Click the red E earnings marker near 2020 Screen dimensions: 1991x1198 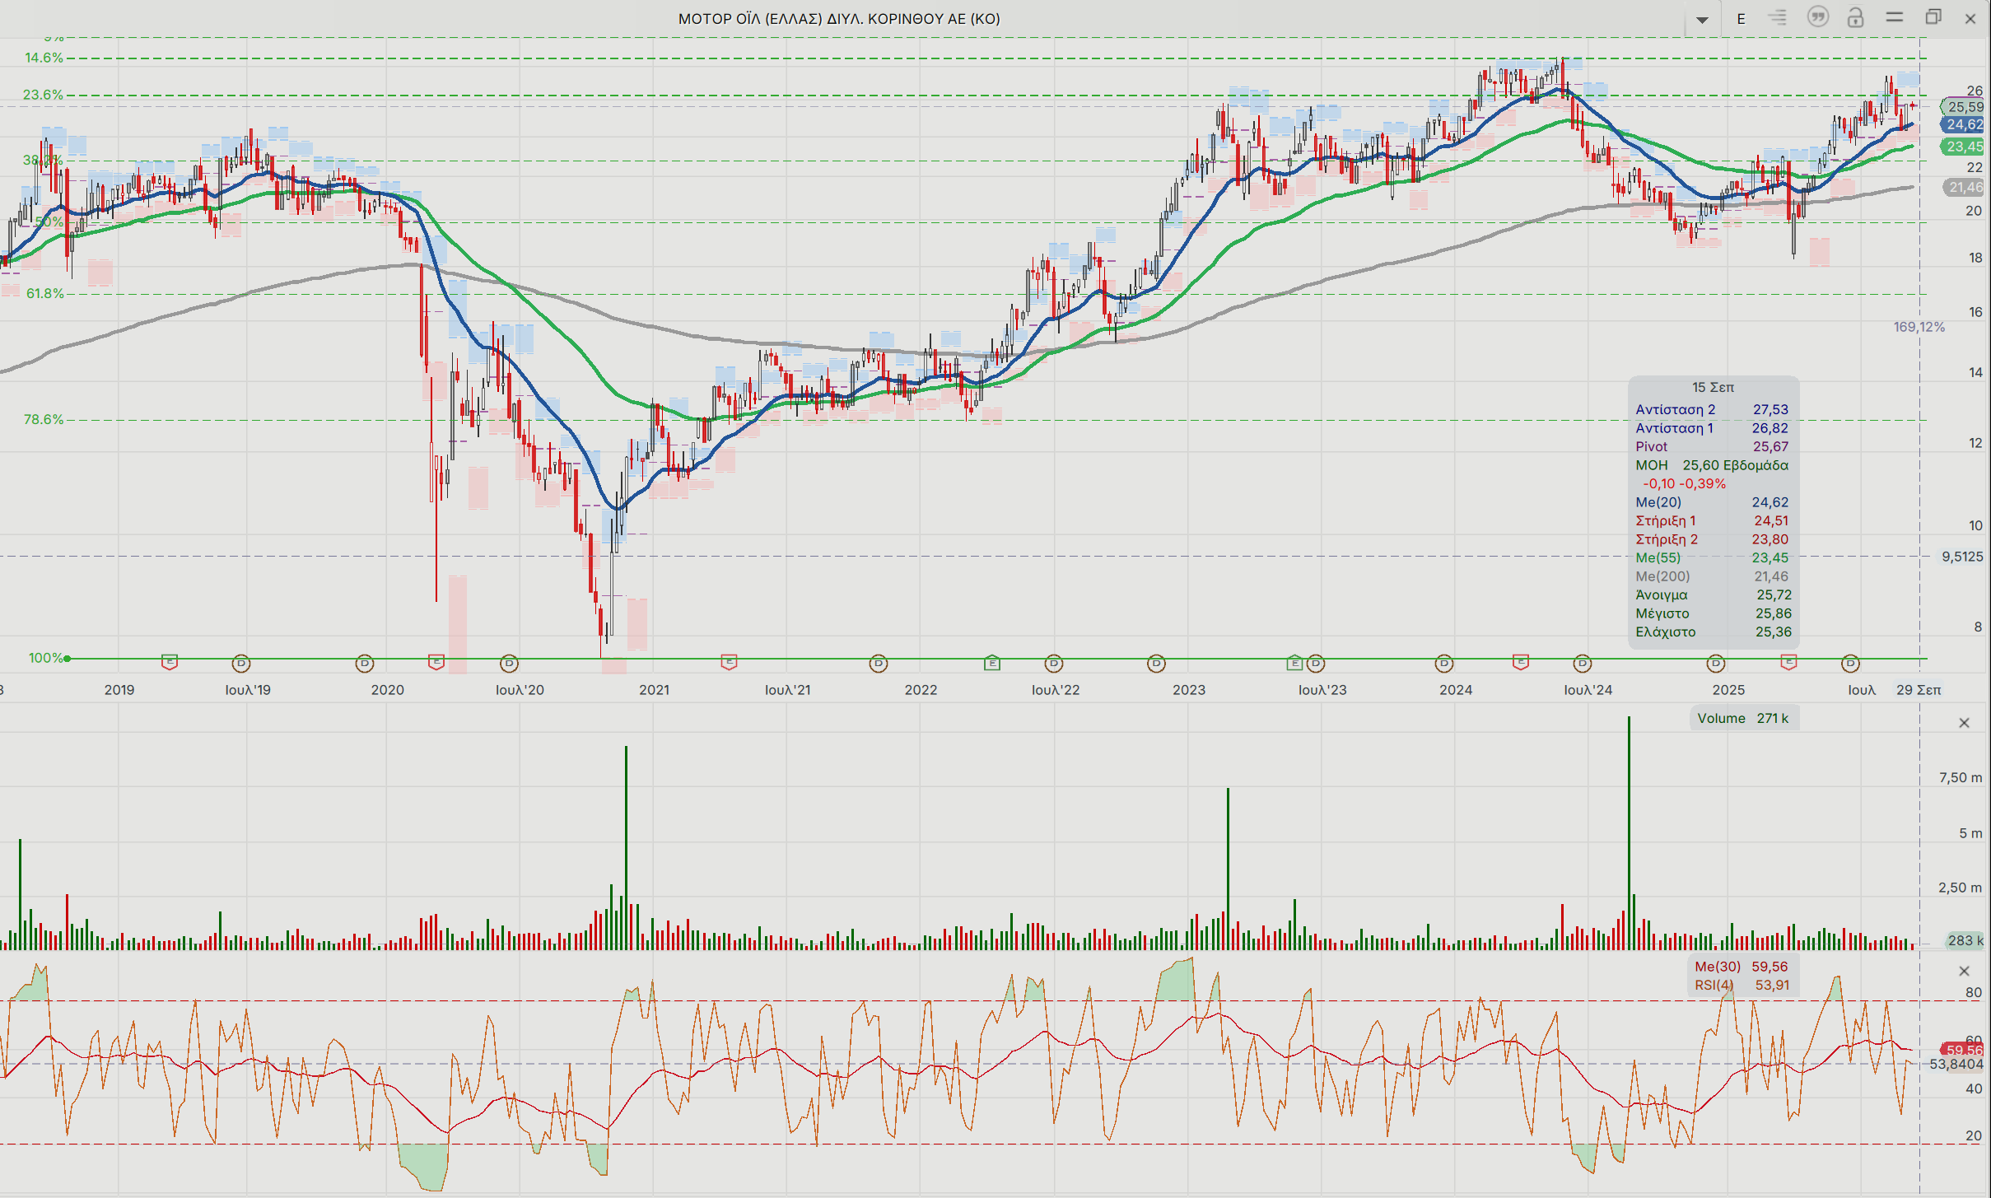(x=436, y=662)
